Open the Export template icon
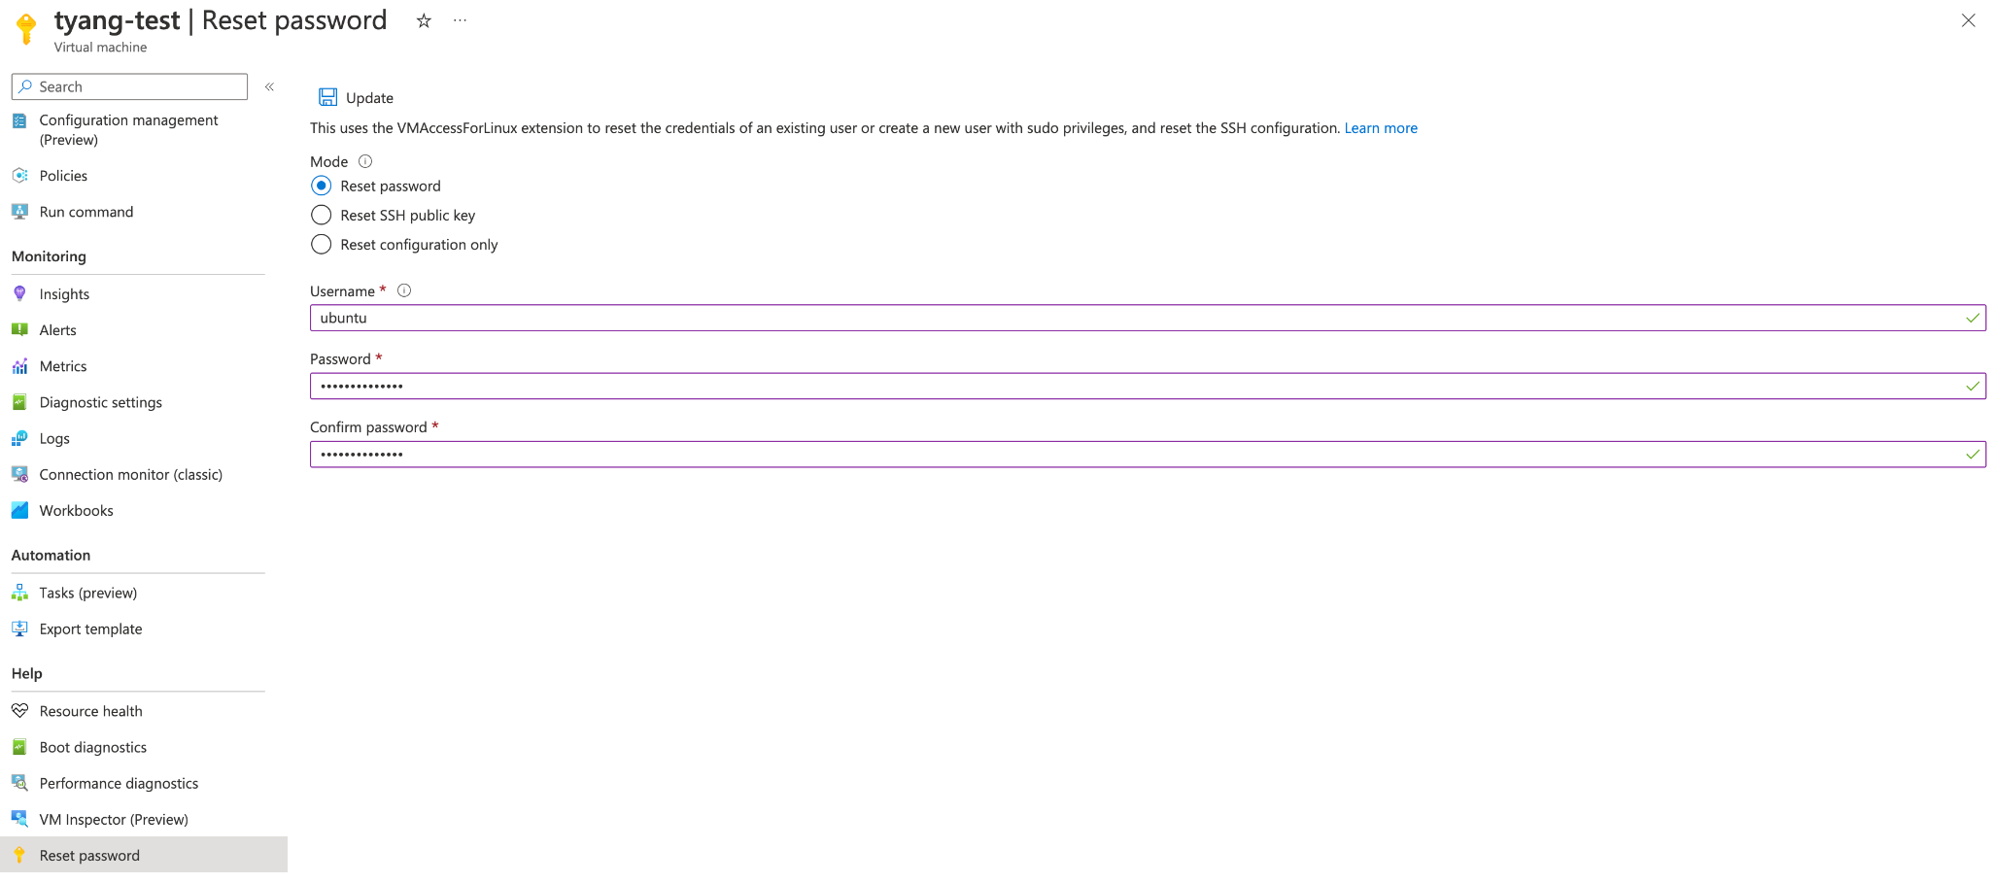Image resolution: width=1990 pixels, height=883 pixels. click(20, 628)
